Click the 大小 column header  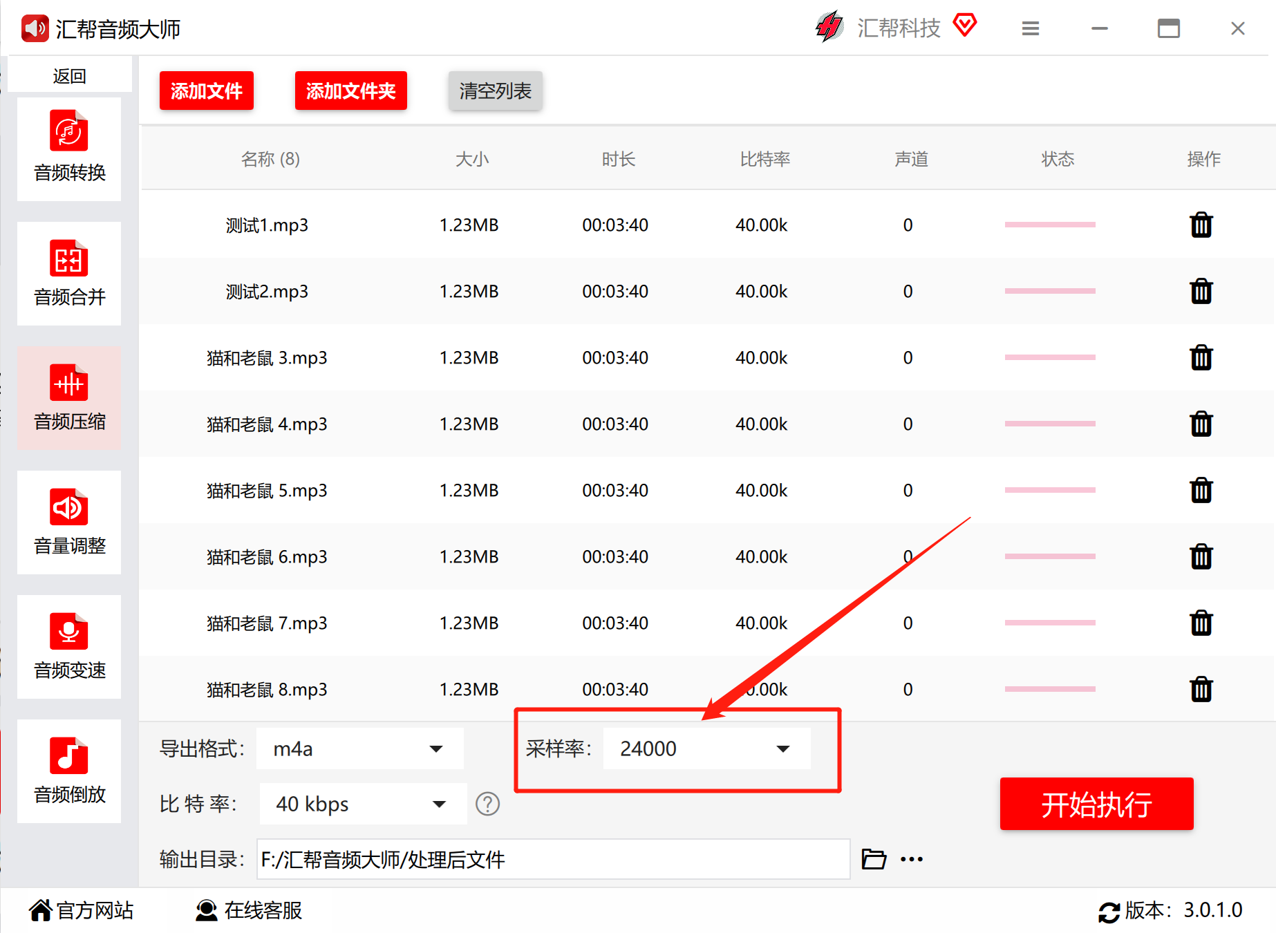tap(472, 159)
